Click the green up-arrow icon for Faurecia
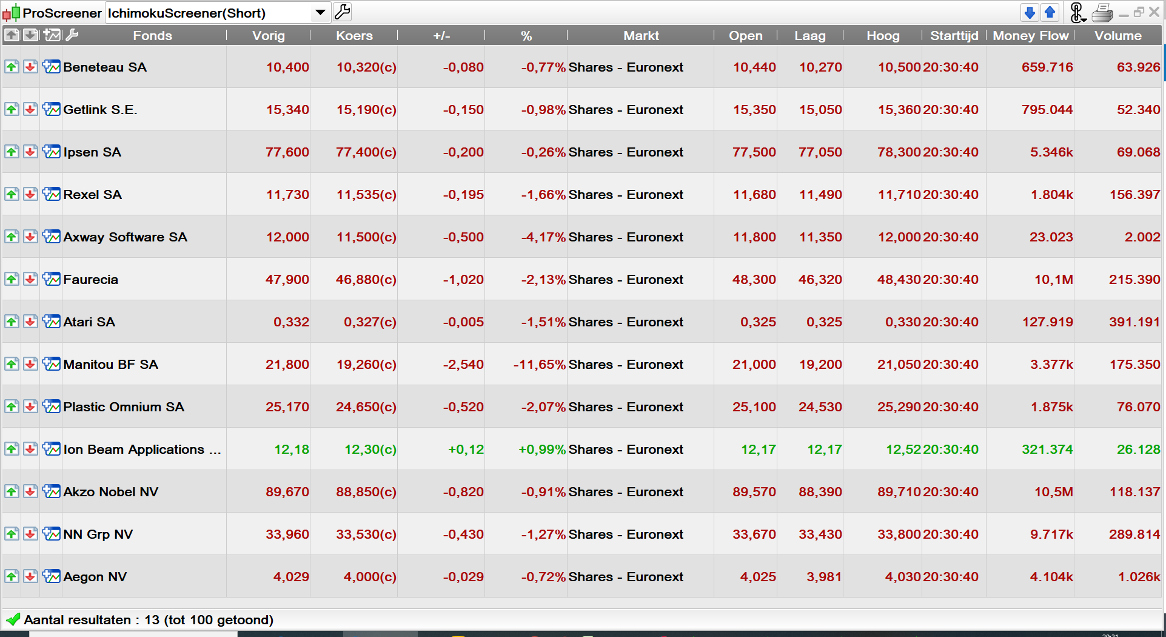The height and width of the screenshot is (637, 1166). tap(12, 279)
